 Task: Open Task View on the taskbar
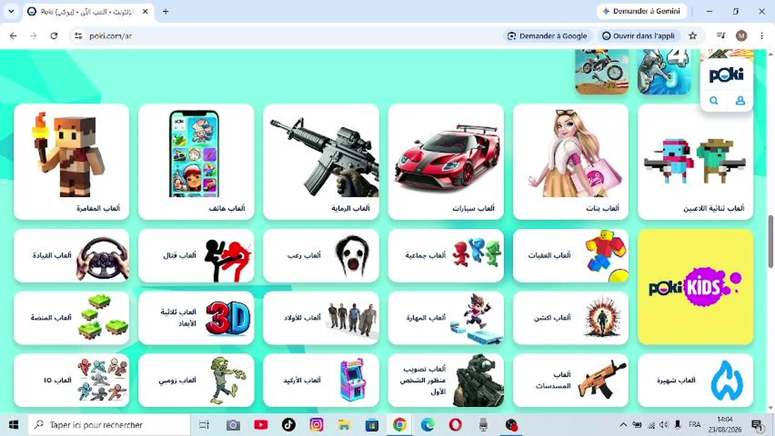tap(204, 424)
